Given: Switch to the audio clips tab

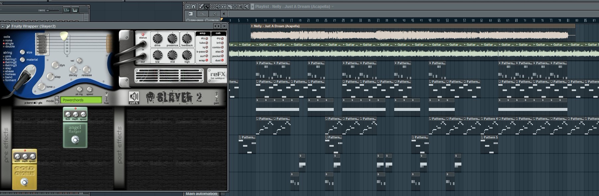Looking at the screenshot, I should (x=190, y=14).
